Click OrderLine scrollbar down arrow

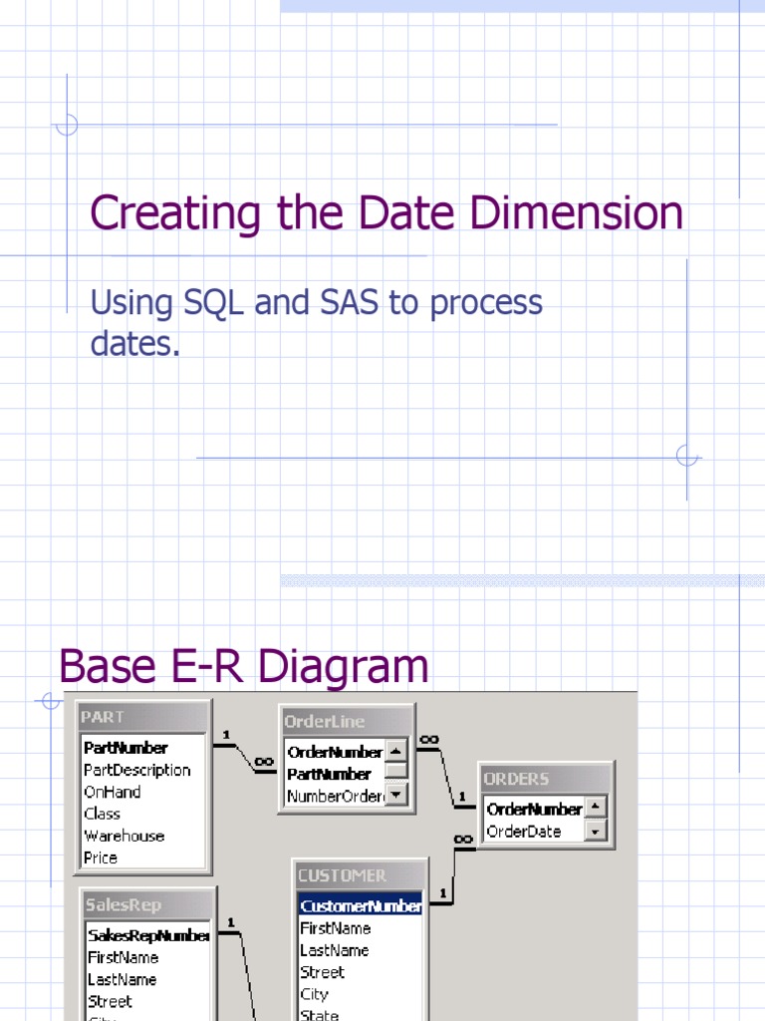point(396,795)
